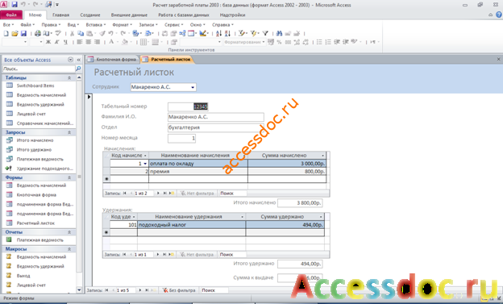The image size is (503, 304).
Task: Click the binoculars Find icon
Action: [279, 33]
